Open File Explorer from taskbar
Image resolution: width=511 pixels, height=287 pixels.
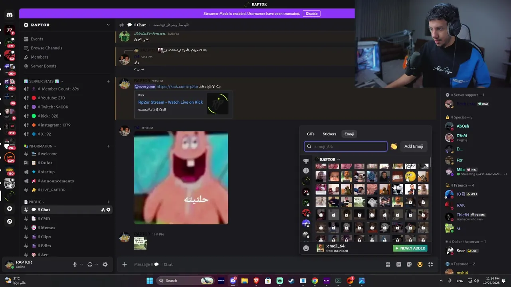[x=244, y=281]
